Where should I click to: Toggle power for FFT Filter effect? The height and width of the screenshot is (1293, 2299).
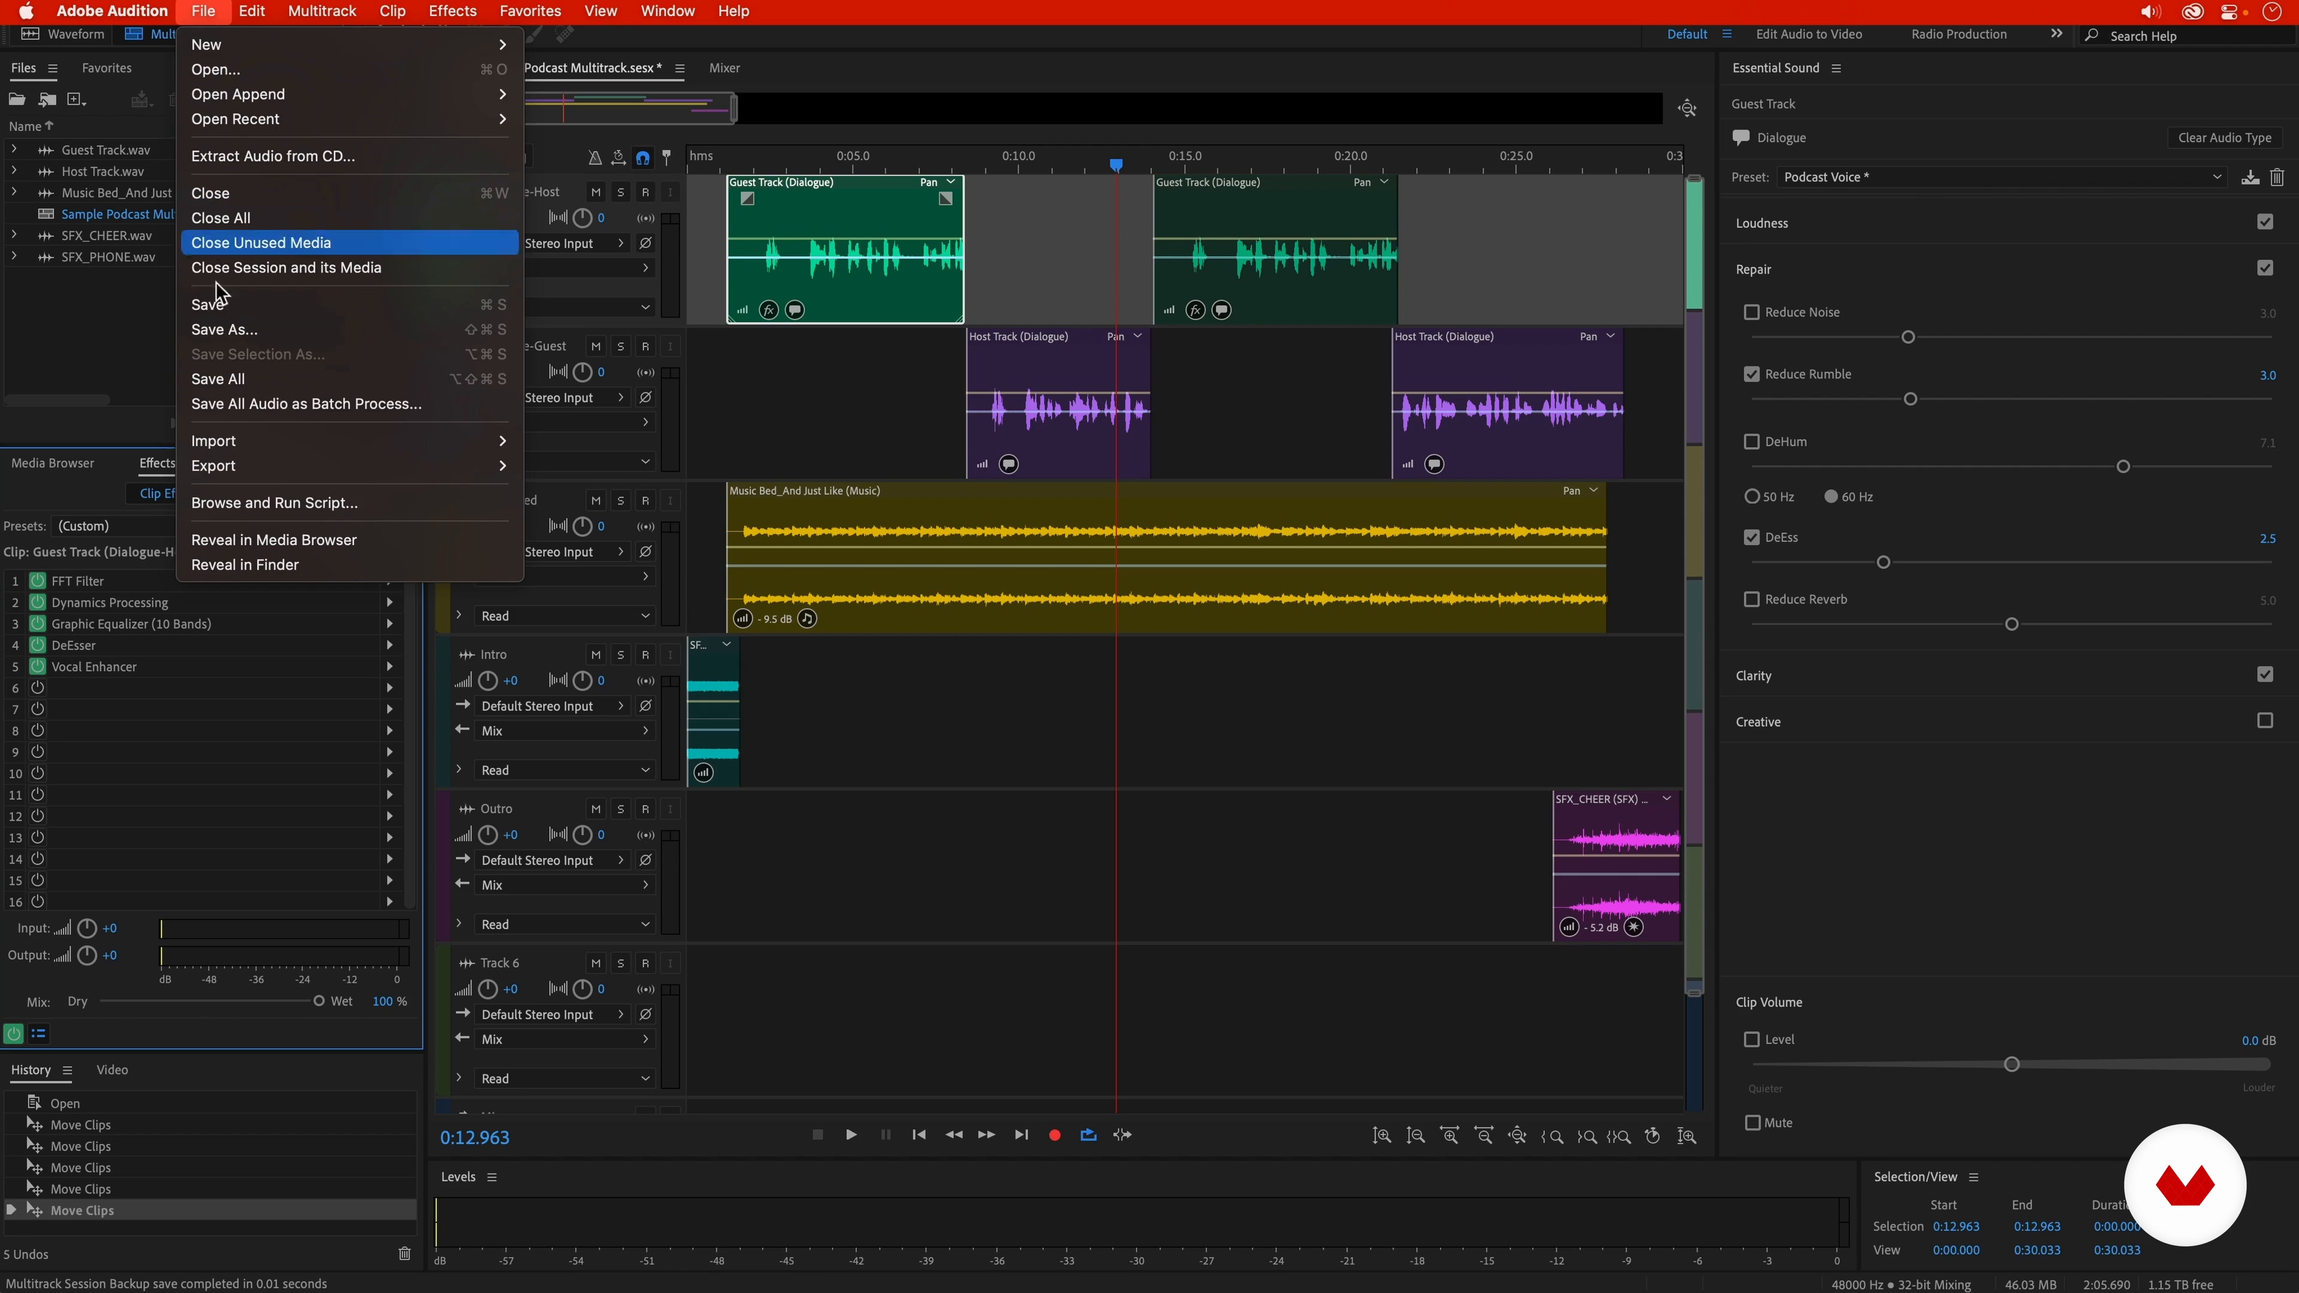point(38,581)
